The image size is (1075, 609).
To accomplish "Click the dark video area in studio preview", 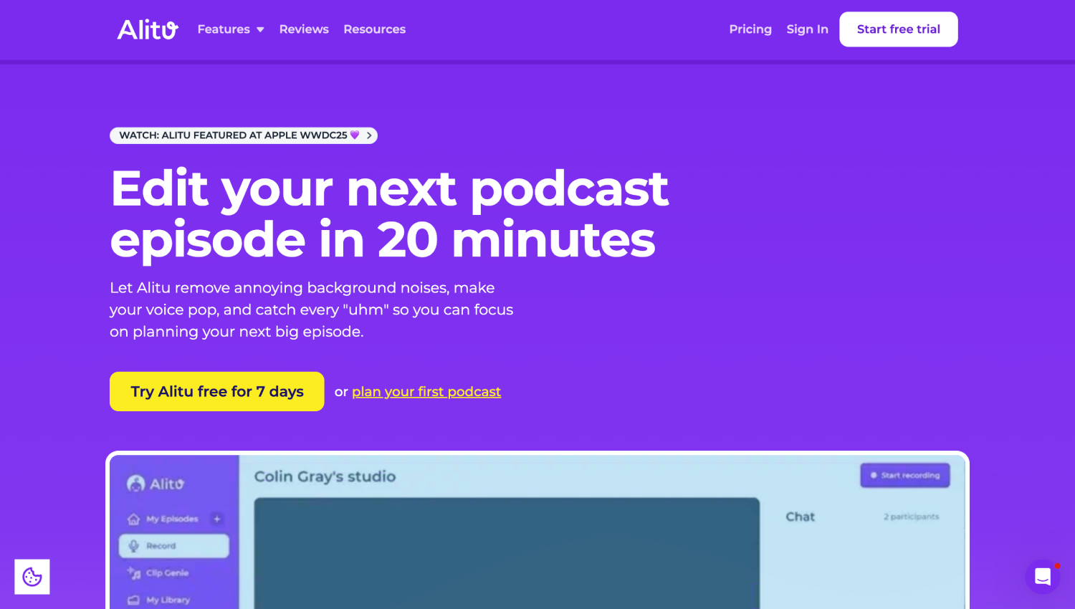I will 507,553.
